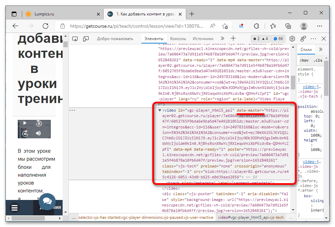This screenshot has width=335, height=227.
Task: Add a new DevTools tool tab
Action: pyautogui.click(x=233, y=38)
